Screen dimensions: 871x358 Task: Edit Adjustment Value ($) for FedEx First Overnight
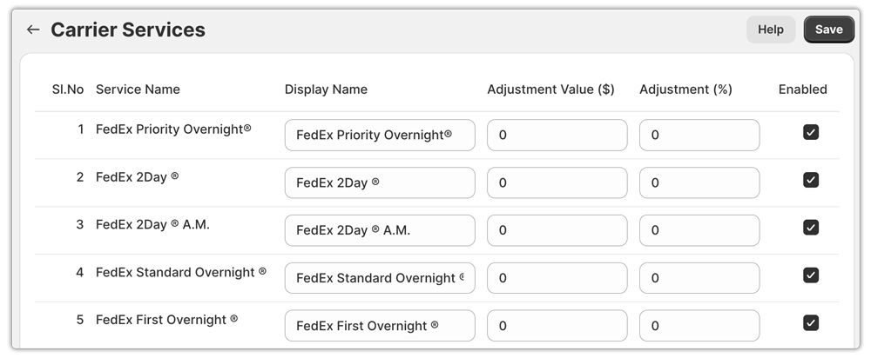coord(557,325)
